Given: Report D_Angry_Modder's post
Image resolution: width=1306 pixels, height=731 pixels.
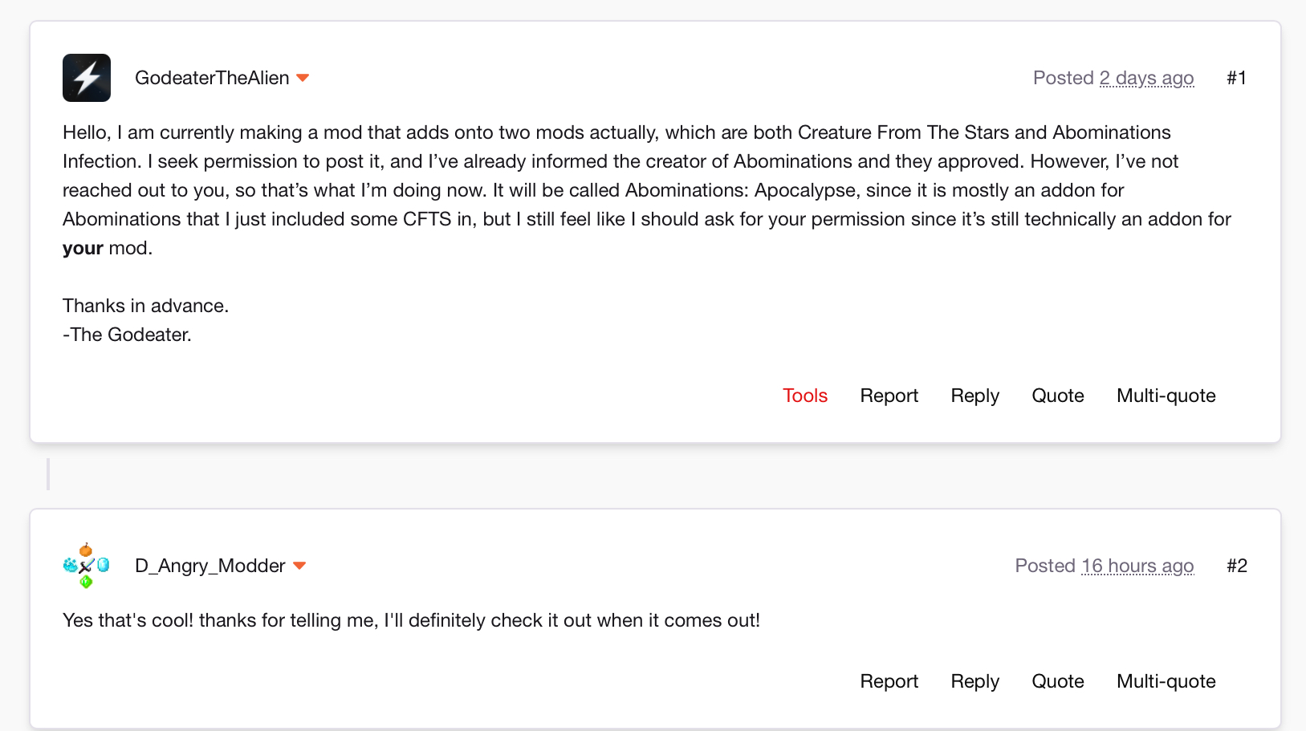Looking at the screenshot, I should click(889, 681).
